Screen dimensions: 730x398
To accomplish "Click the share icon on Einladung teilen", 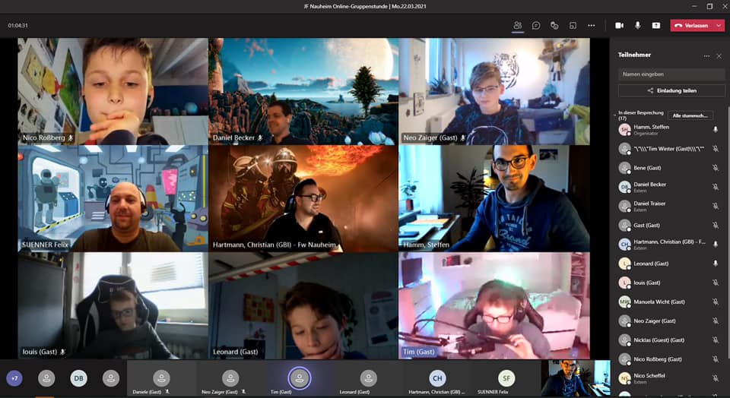I will 650,90.
